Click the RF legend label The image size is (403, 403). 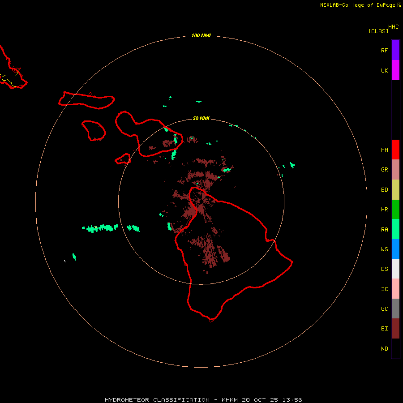[x=384, y=50]
